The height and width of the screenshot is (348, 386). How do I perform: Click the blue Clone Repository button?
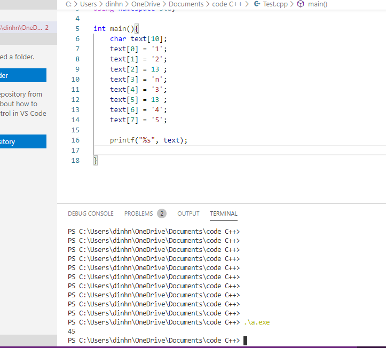pyautogui.click(x=23, y=141)
